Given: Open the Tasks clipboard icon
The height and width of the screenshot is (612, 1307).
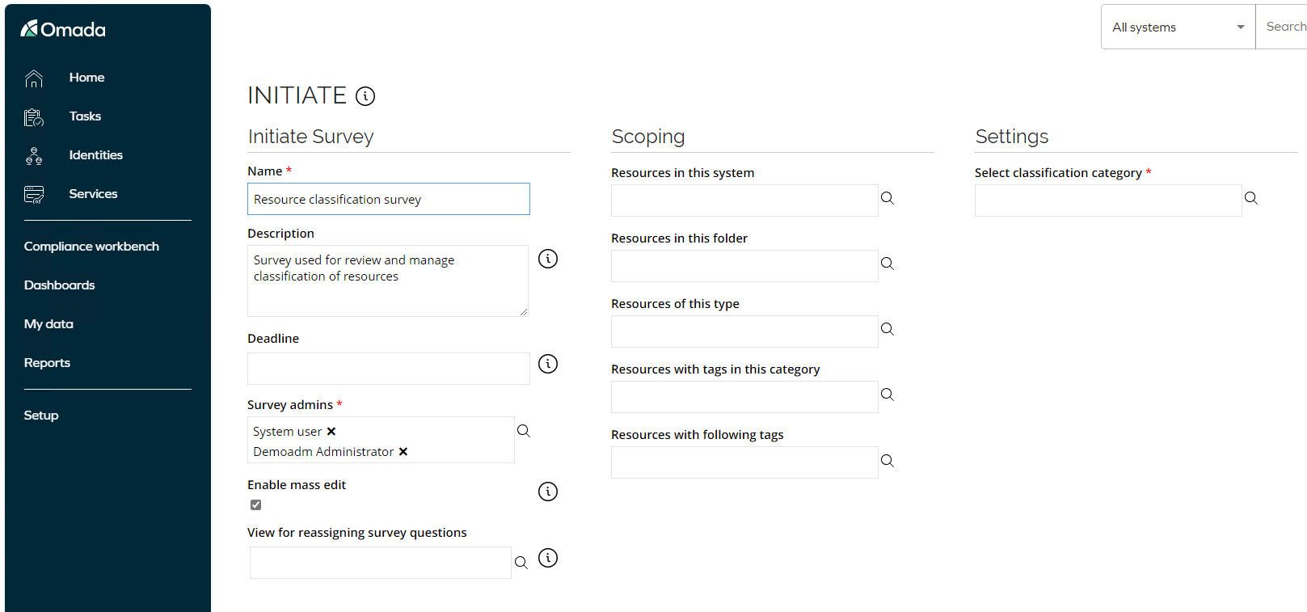Looking at the screenshot, I should [34, 117].
